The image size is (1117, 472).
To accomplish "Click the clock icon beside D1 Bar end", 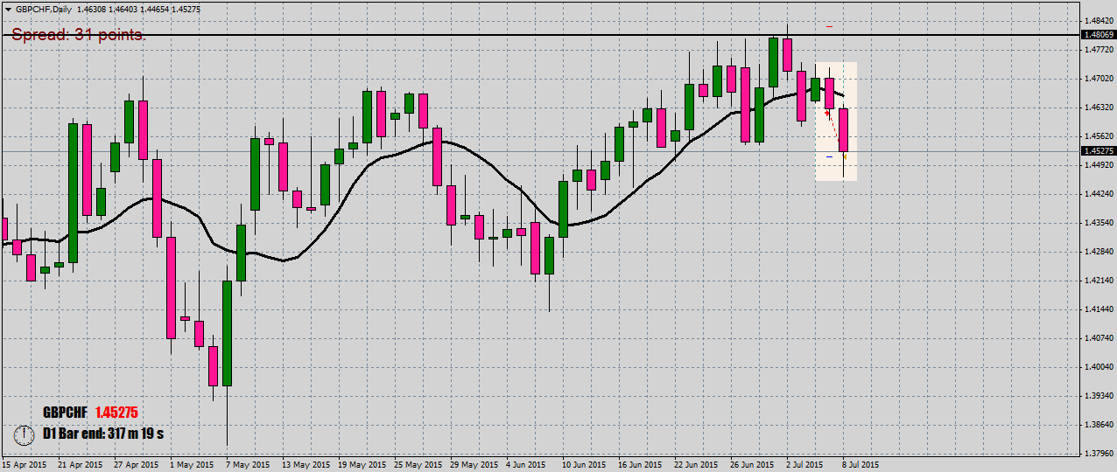I will tap(25, 434).
